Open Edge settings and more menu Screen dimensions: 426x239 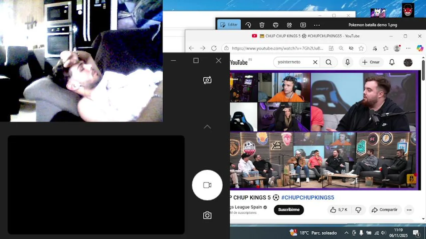point(408,48)
